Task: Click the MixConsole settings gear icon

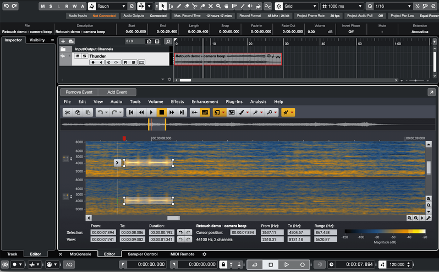Action: click(x=205, y=254)
